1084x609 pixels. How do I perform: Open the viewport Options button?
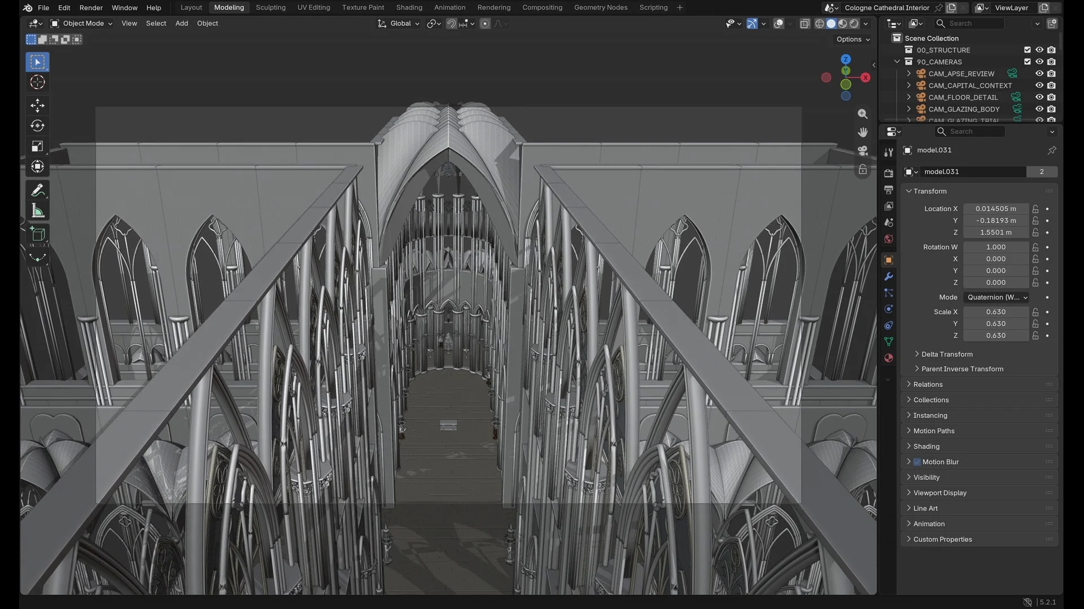pyautogui.click(x=853, y=39)
